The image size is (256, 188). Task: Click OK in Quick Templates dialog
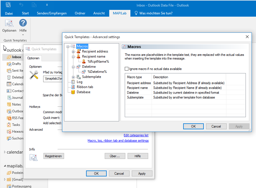96,174
